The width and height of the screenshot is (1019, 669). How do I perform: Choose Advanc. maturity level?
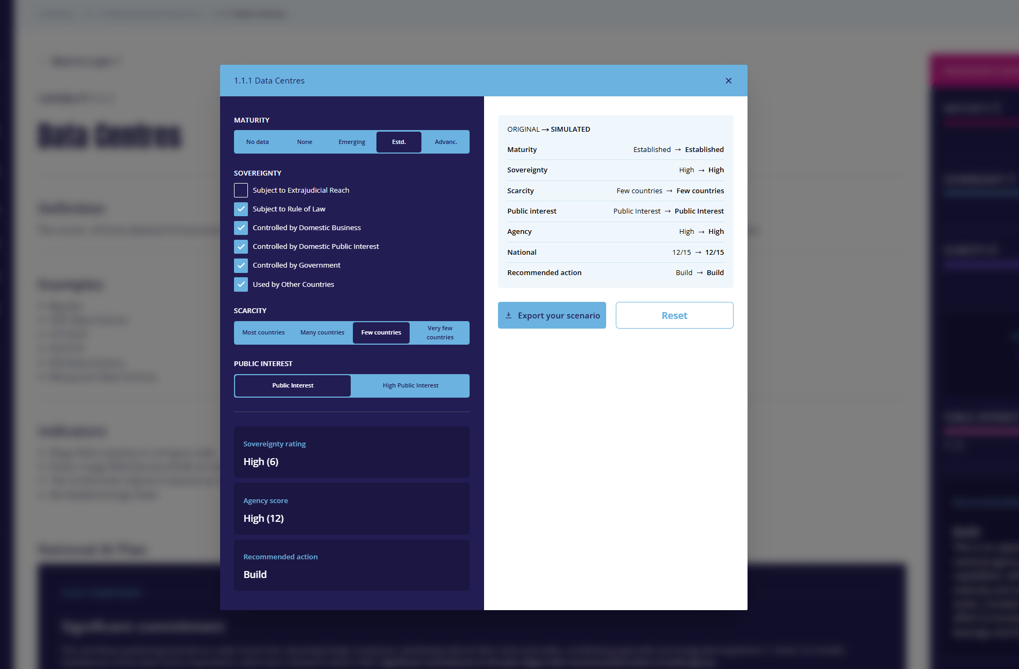tap(446, 142)
